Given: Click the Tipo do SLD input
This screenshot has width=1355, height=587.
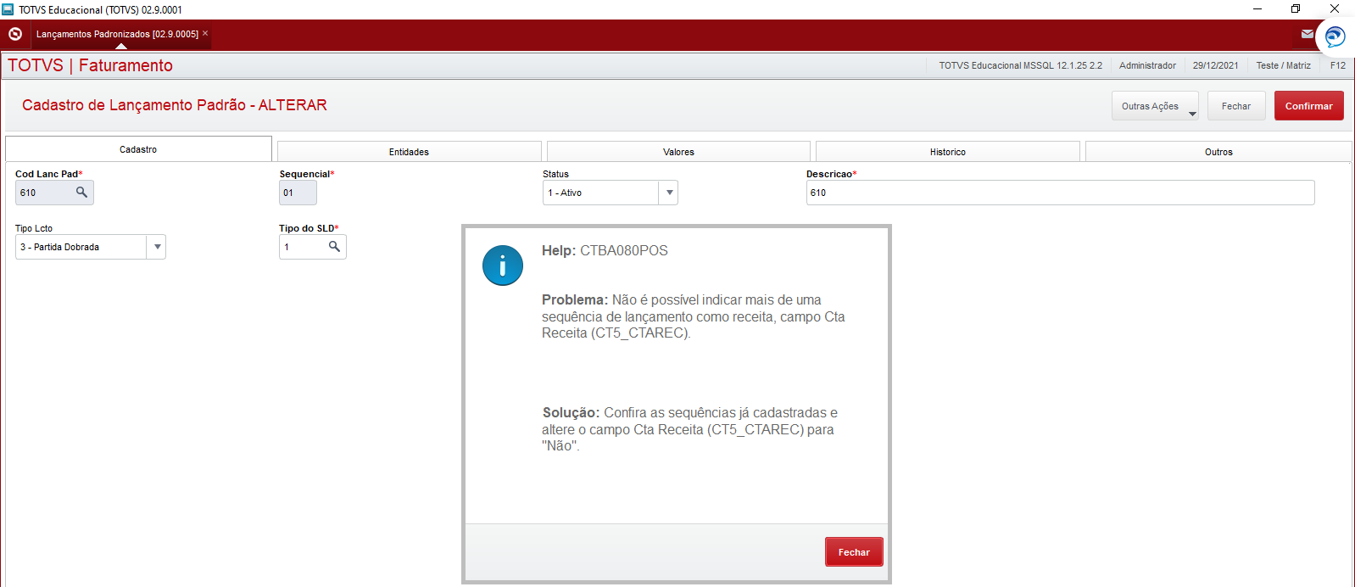Looking at the screenshot, I should pos(313,247).
